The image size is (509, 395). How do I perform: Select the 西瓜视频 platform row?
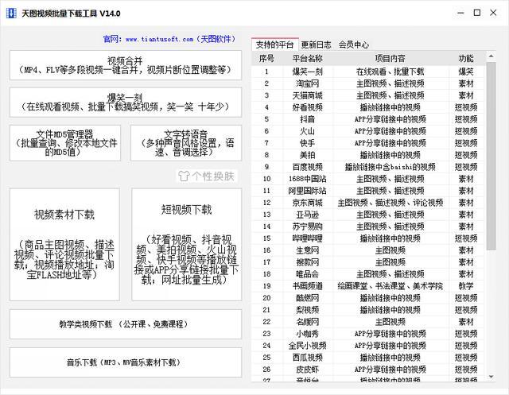367,358
